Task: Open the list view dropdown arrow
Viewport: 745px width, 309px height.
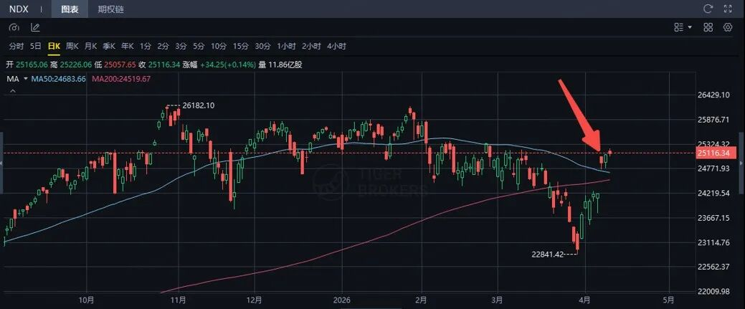Action: point(690,27)
